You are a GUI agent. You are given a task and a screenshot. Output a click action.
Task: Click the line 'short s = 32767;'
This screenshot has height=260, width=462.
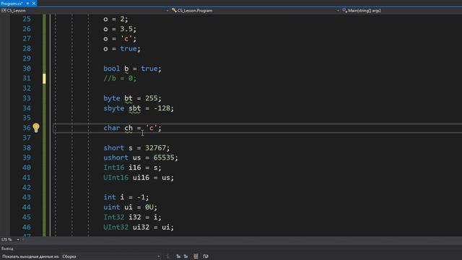(x=136, y=147)
